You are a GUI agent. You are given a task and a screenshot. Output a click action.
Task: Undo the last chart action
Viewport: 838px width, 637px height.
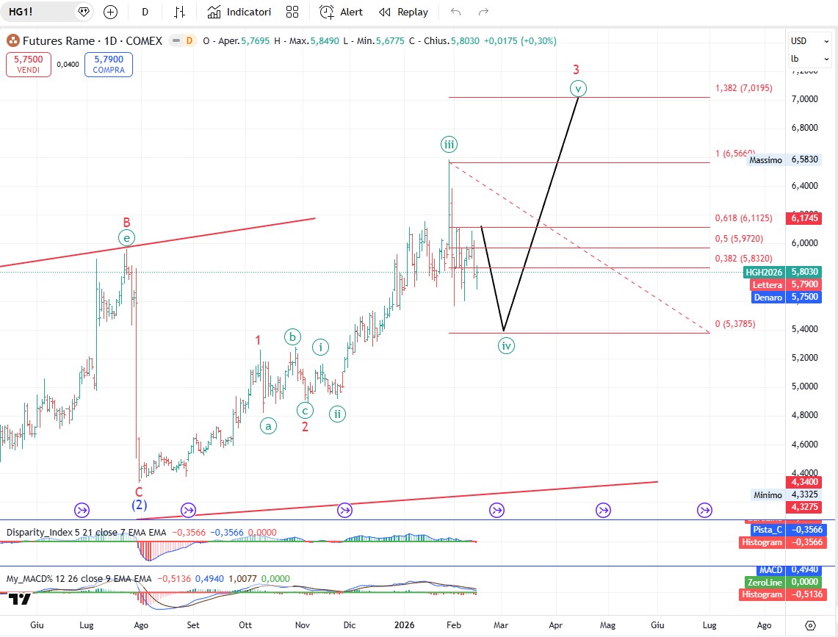pos(455,12)
